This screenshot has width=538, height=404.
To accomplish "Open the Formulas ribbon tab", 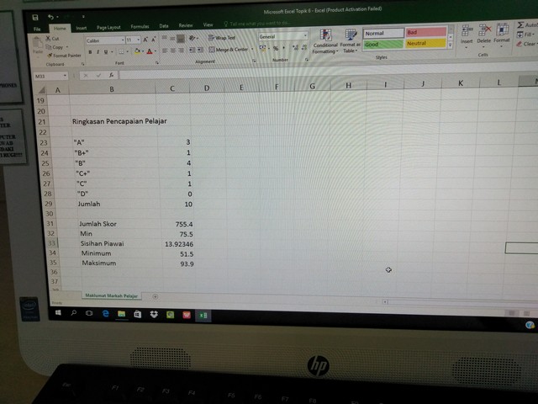I will (139, 27).
